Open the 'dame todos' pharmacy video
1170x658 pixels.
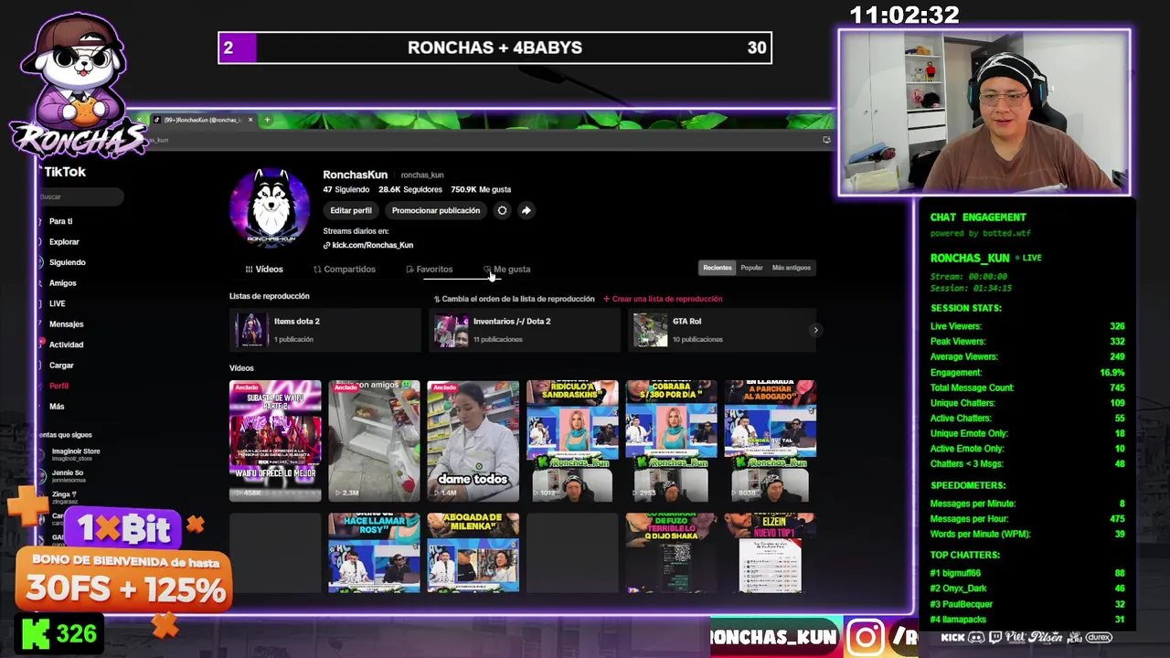[473, 440]
